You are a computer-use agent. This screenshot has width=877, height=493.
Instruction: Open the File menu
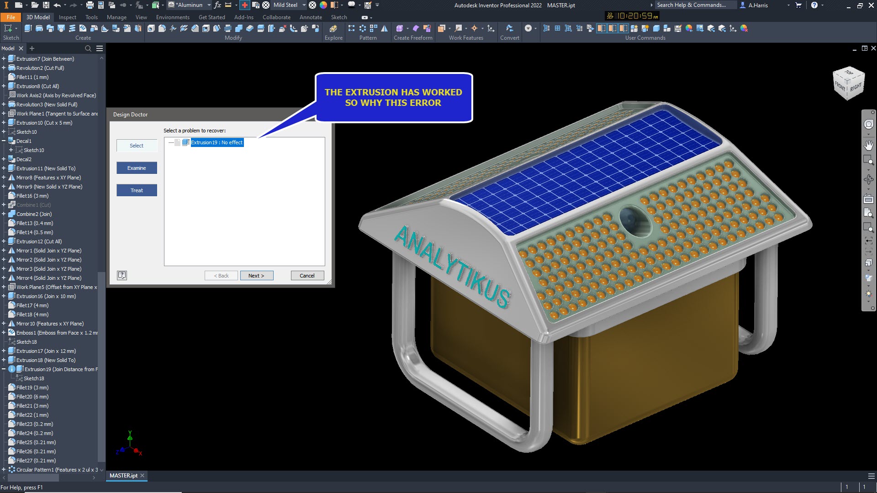coord(11,17)
